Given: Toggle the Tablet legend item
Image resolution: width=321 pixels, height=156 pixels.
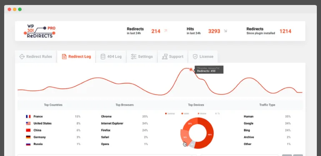Looking at the screenshot, I should (185, 113).
